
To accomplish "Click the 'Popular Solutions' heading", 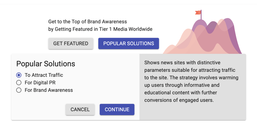I will 46,64.
